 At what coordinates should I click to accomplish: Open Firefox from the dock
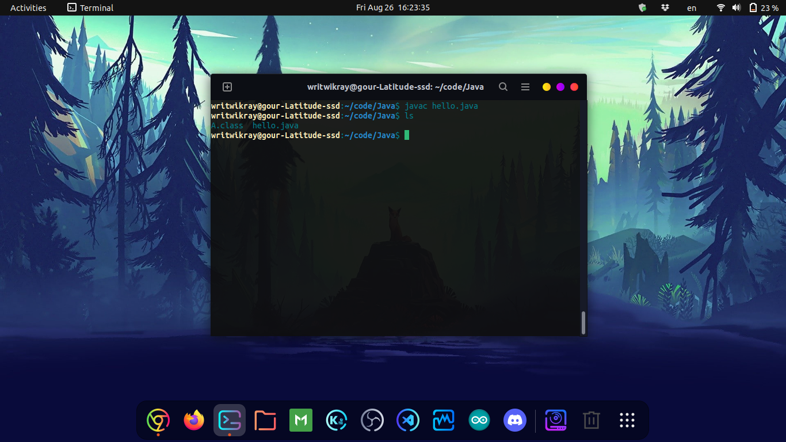[x=194, y=420]
